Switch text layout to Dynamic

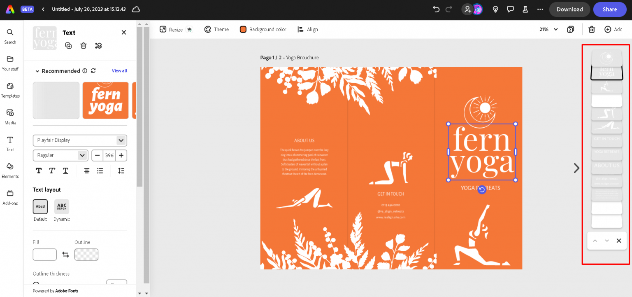(61, 206)
